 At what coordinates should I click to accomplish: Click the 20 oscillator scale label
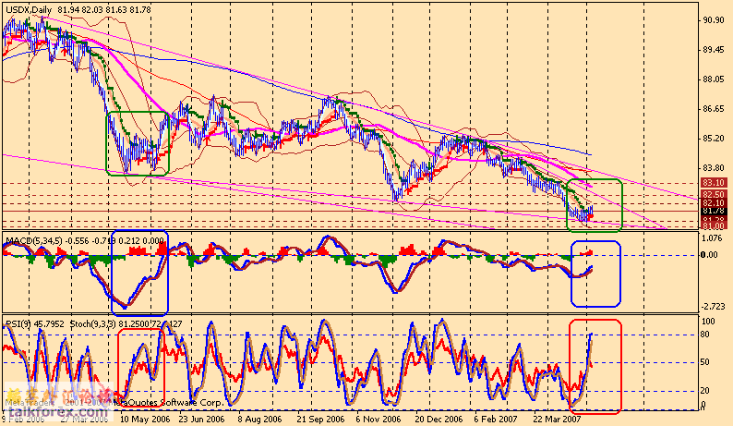tap(704, 391)
